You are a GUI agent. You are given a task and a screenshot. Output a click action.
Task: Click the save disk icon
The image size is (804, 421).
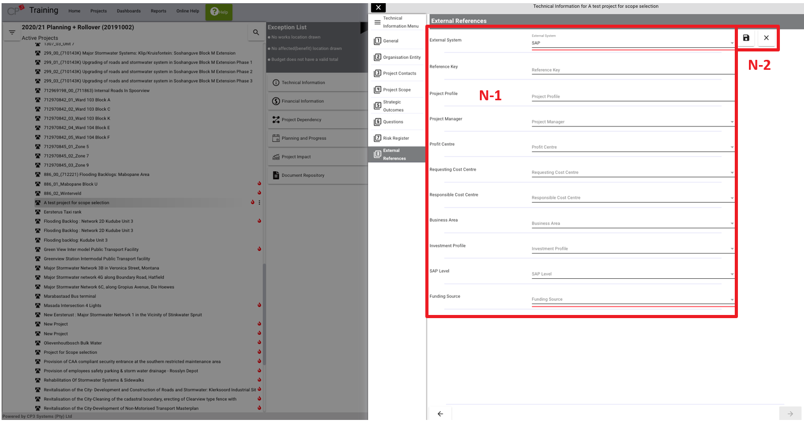point(746,38)
